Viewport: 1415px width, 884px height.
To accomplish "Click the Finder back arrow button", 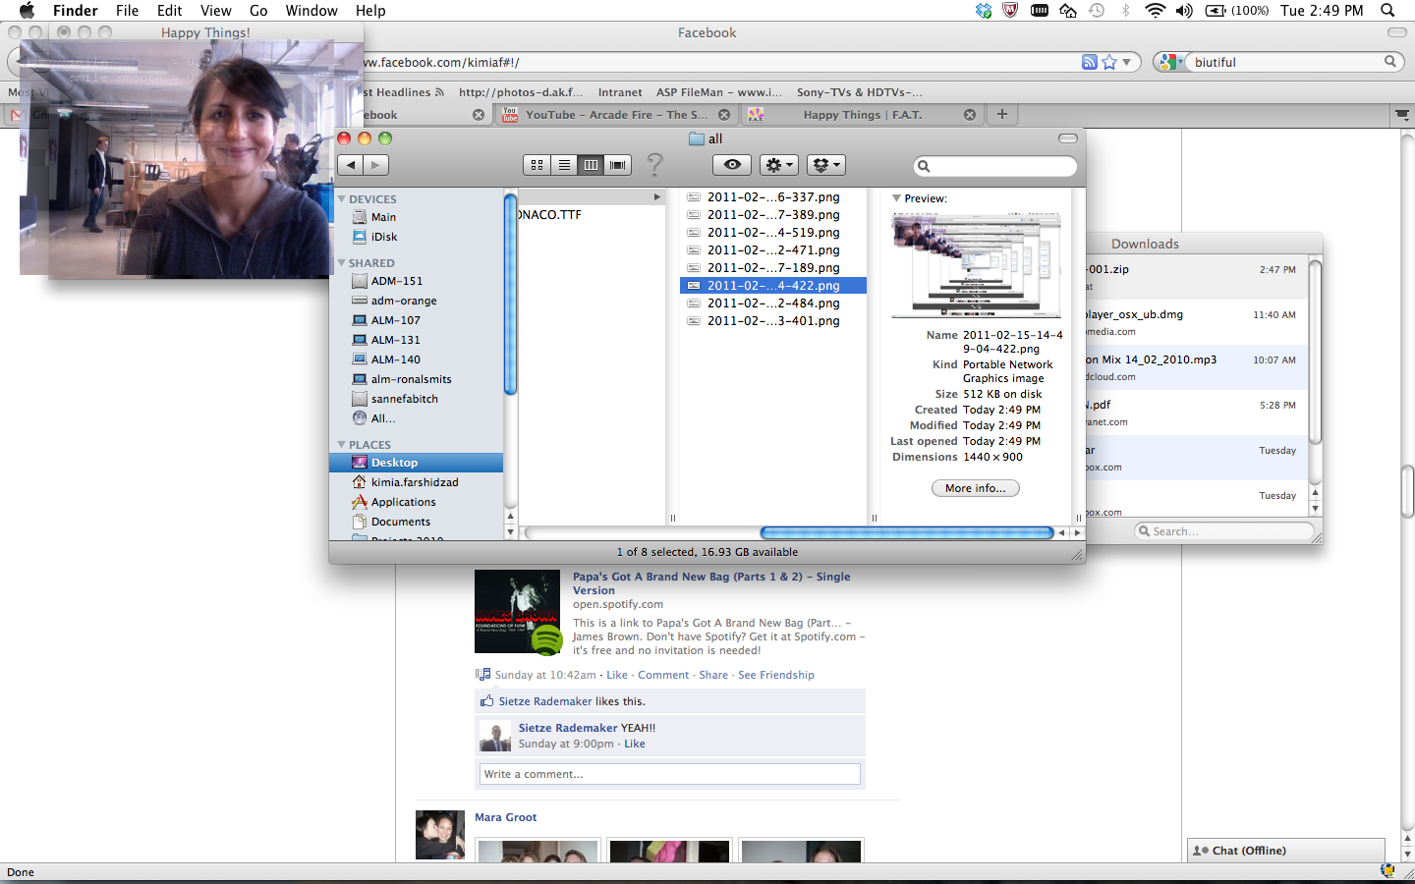I will tap(351, 165).
